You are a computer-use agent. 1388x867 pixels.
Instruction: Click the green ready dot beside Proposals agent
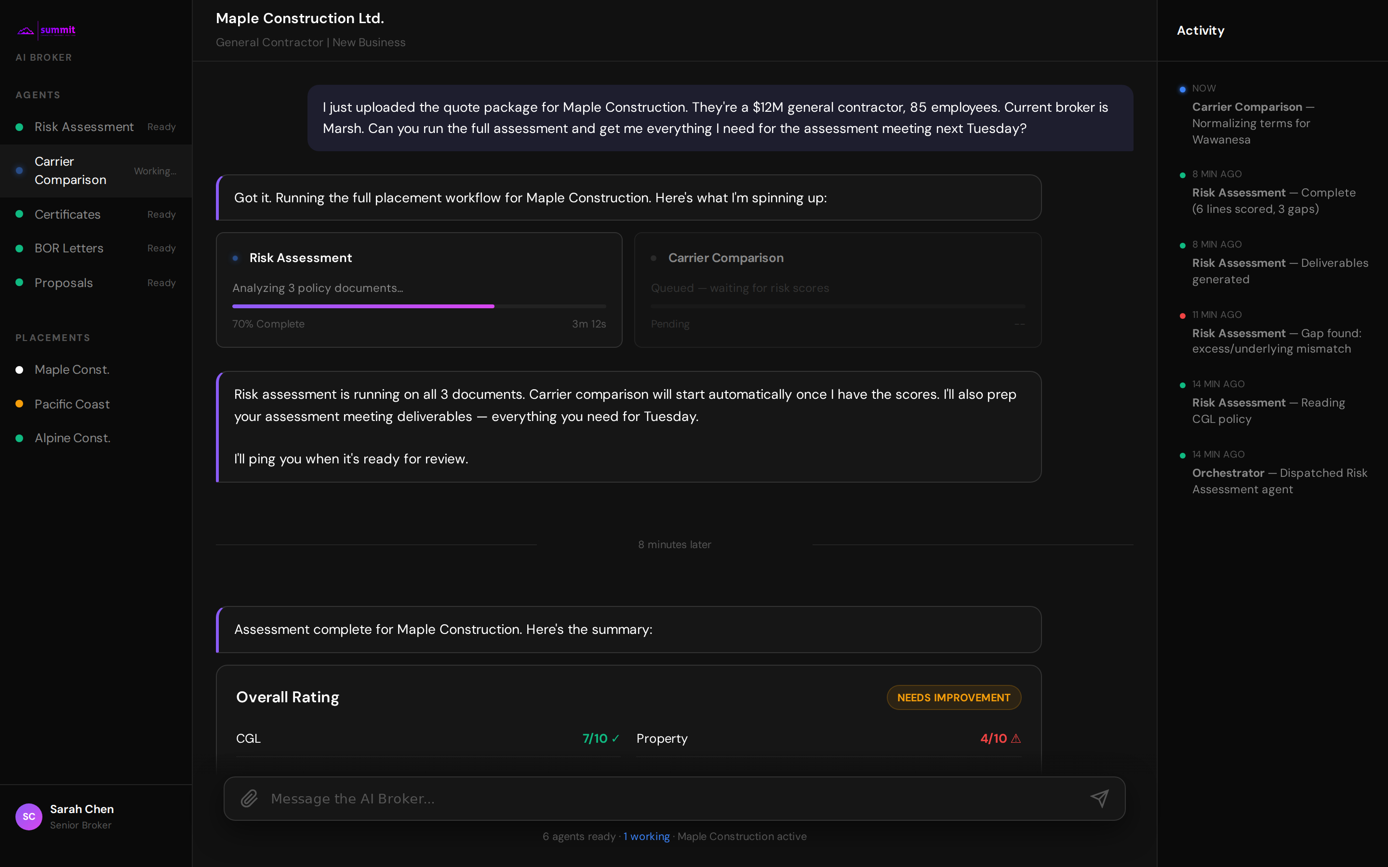19,282
